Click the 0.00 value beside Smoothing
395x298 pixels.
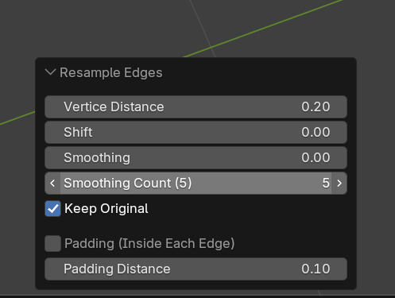316,158
